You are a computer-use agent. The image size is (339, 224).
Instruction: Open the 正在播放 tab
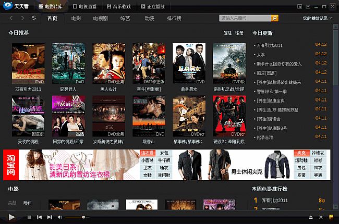(153, 6)
